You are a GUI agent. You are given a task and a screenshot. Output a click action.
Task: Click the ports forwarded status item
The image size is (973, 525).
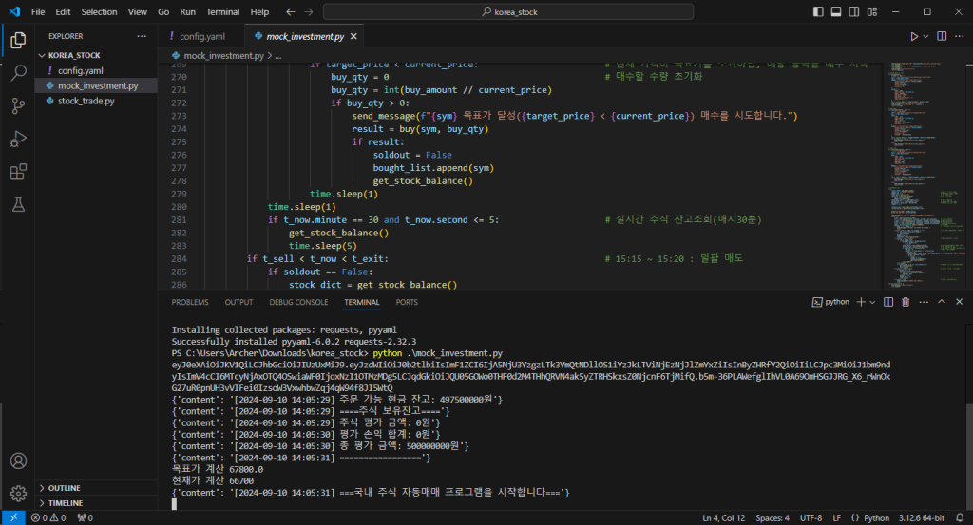(x=85, y=517)
